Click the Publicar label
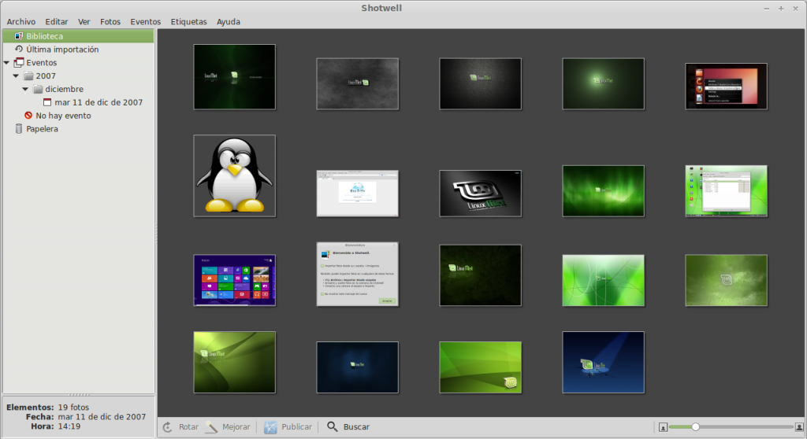 coord(296,427)
